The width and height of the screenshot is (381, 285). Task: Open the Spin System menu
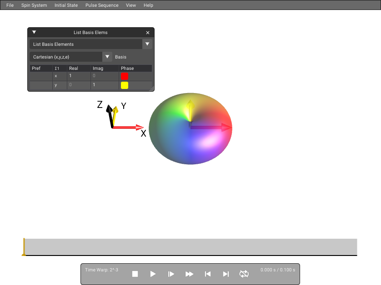pos(34,5)
